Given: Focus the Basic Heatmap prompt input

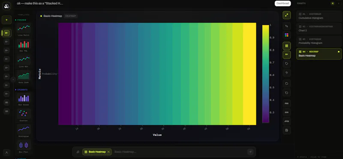Looking at the screenshot, I should click(x=179, y=152).
